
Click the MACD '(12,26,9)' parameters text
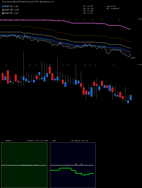coord(30,141)
